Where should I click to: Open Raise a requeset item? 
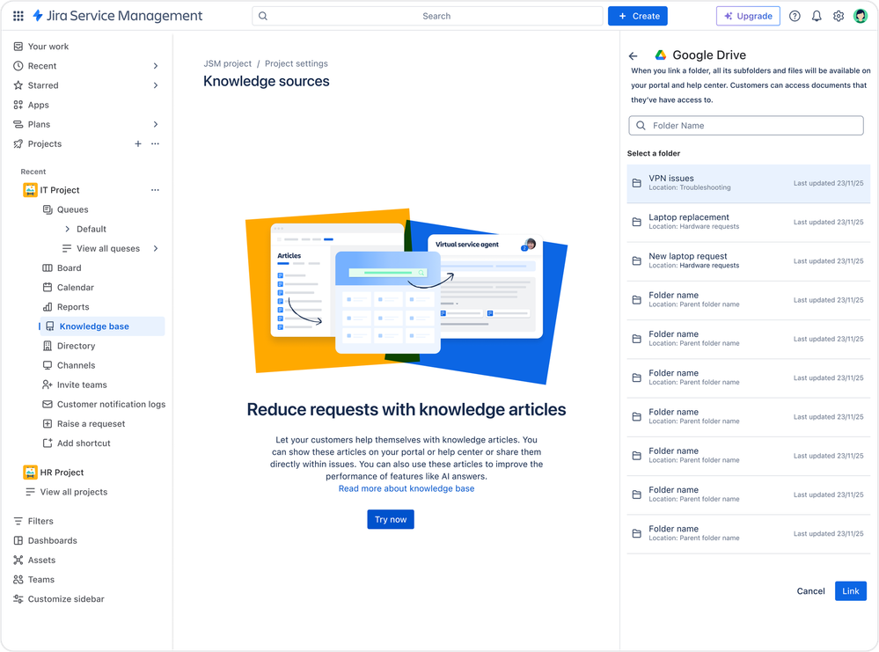click(x=84, y=424)
